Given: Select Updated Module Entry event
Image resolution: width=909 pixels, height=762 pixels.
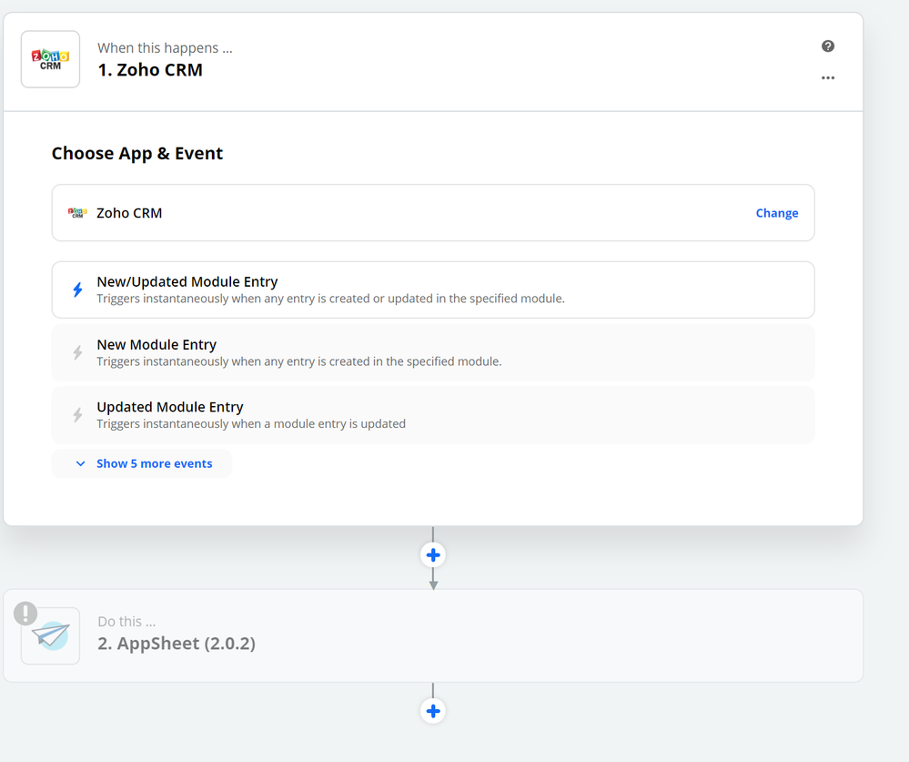Looking at the screenshot, I should [433, 415].
